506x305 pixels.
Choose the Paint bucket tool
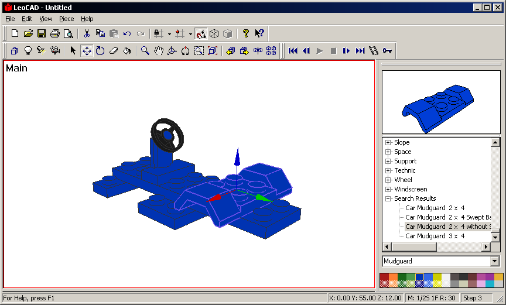click(126, 51)
